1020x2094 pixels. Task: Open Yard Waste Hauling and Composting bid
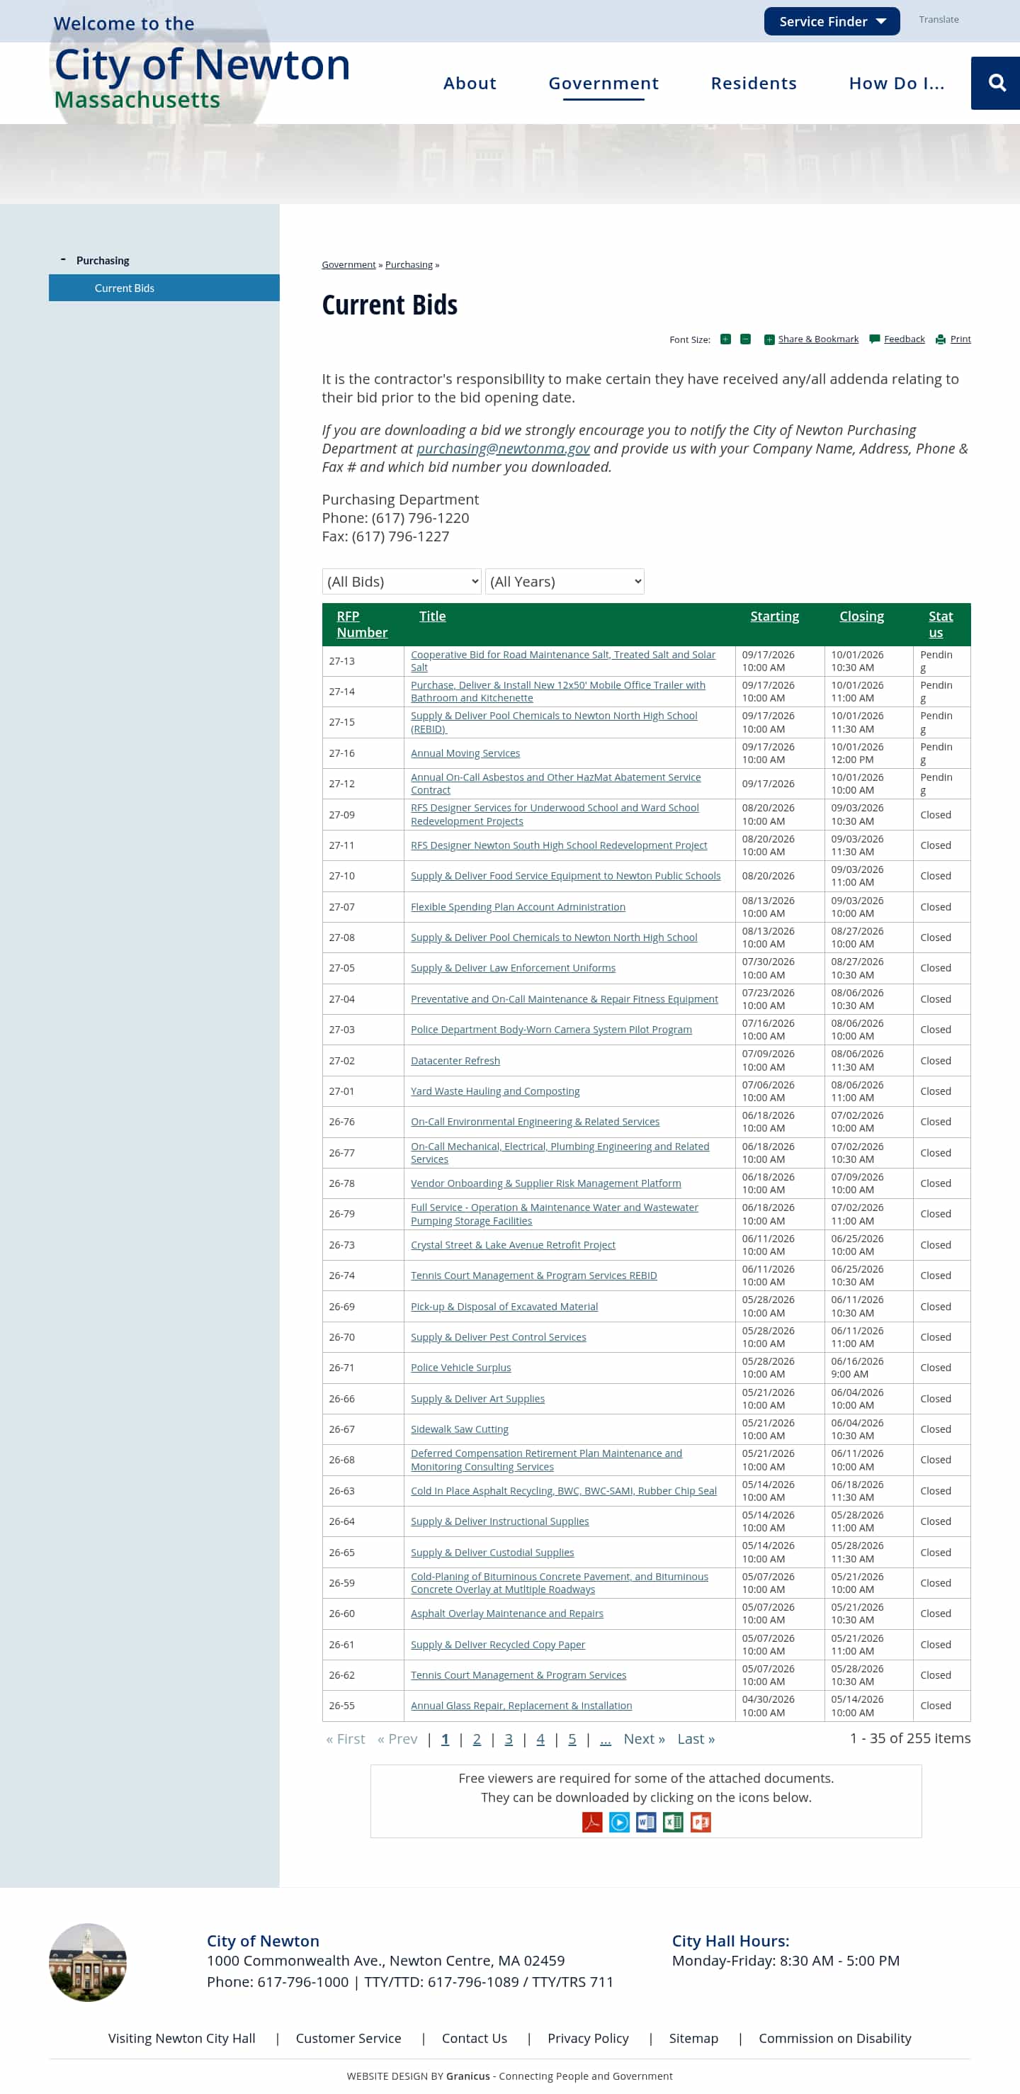(495, 1091)
